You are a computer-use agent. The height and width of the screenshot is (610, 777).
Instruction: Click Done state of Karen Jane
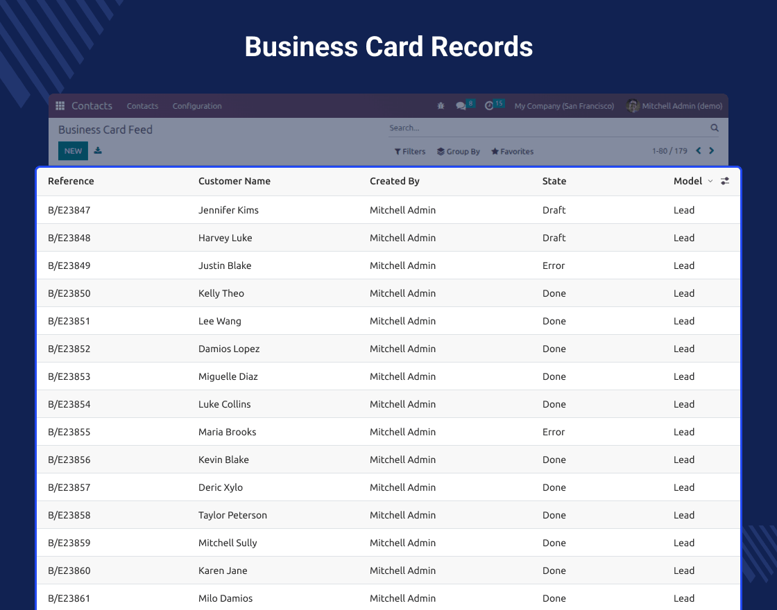[554, 570]
